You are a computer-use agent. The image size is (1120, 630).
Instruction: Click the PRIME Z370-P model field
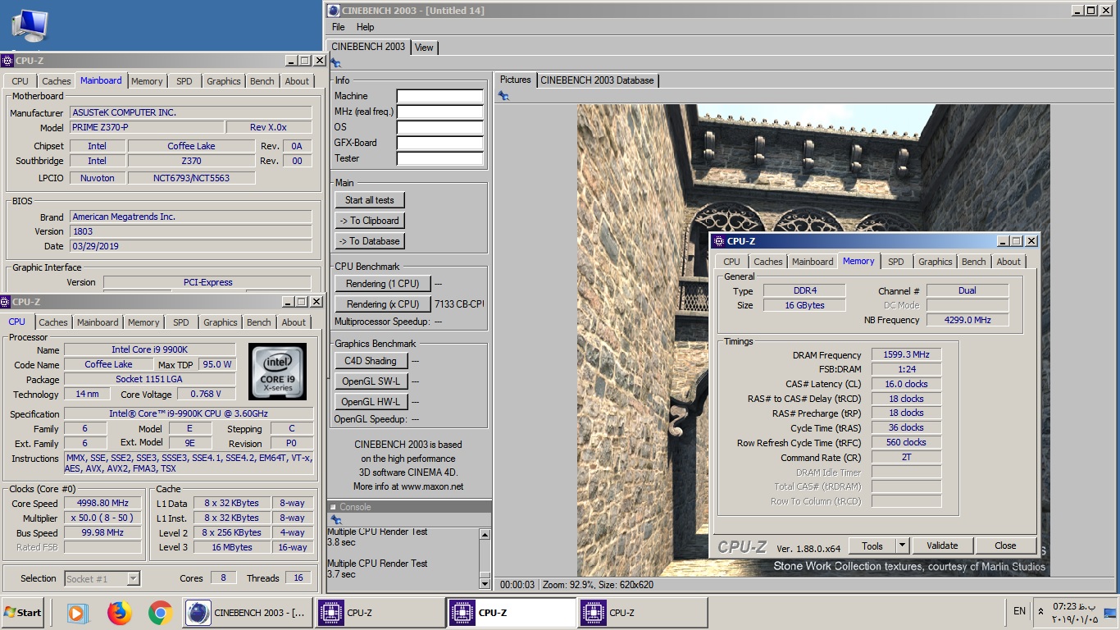(x=147, y=127)
